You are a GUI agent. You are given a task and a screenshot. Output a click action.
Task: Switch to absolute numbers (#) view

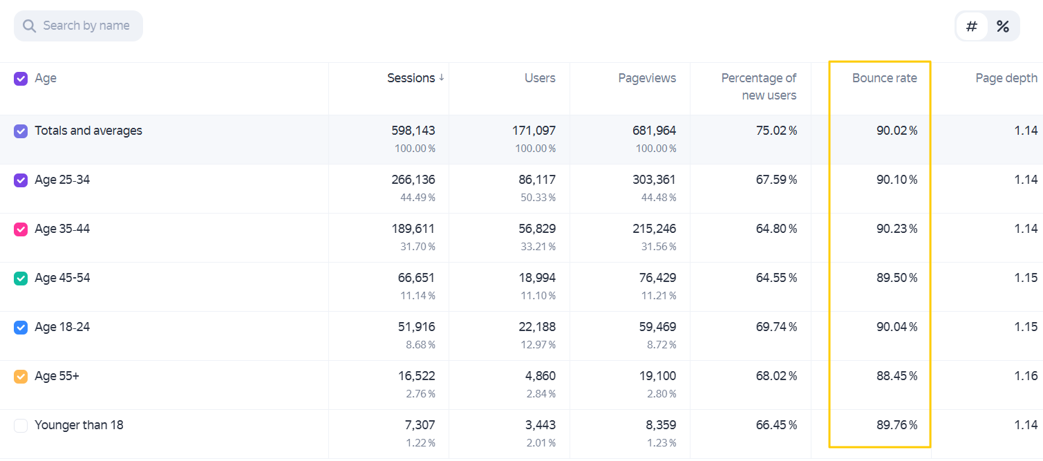click(972, 26)
